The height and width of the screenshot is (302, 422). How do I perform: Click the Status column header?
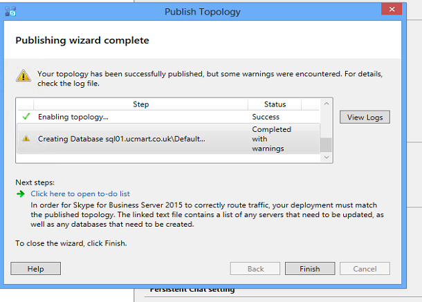point(275,104)
